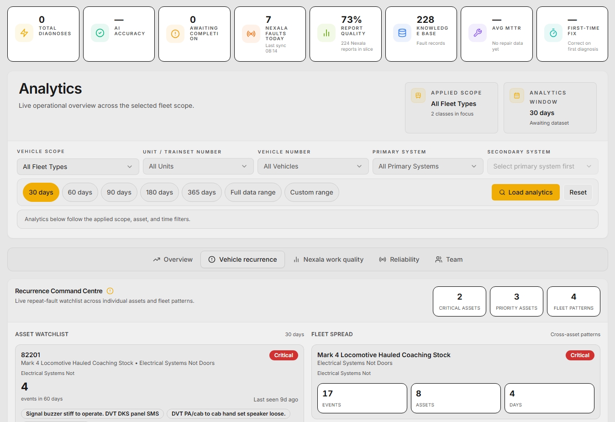Select the 365 days range
Image resolution: width=615 pixels, height=422 pixels.
point(202,192)
